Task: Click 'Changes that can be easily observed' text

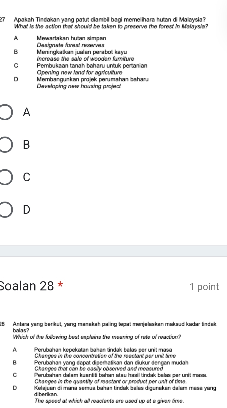Action: tap(99, 369)
